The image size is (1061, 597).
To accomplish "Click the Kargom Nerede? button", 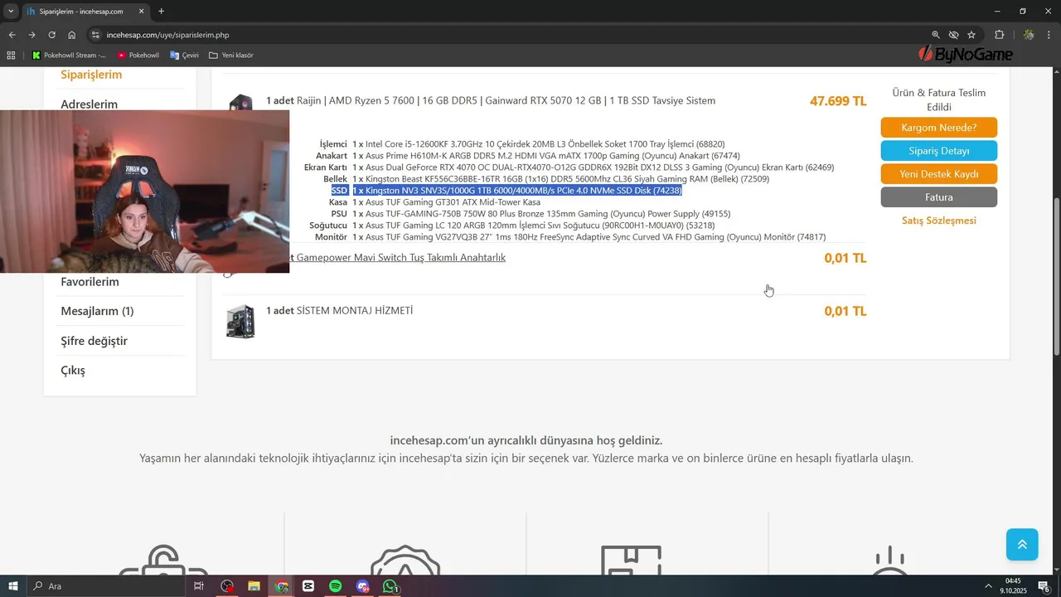I will pos(938,128).
